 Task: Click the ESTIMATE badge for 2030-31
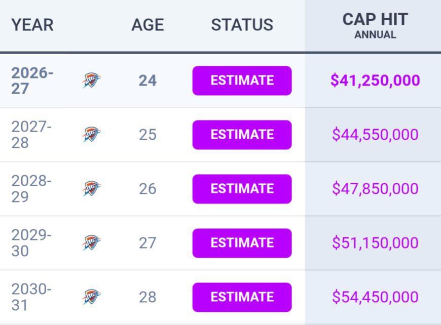[x=242, y=297]
